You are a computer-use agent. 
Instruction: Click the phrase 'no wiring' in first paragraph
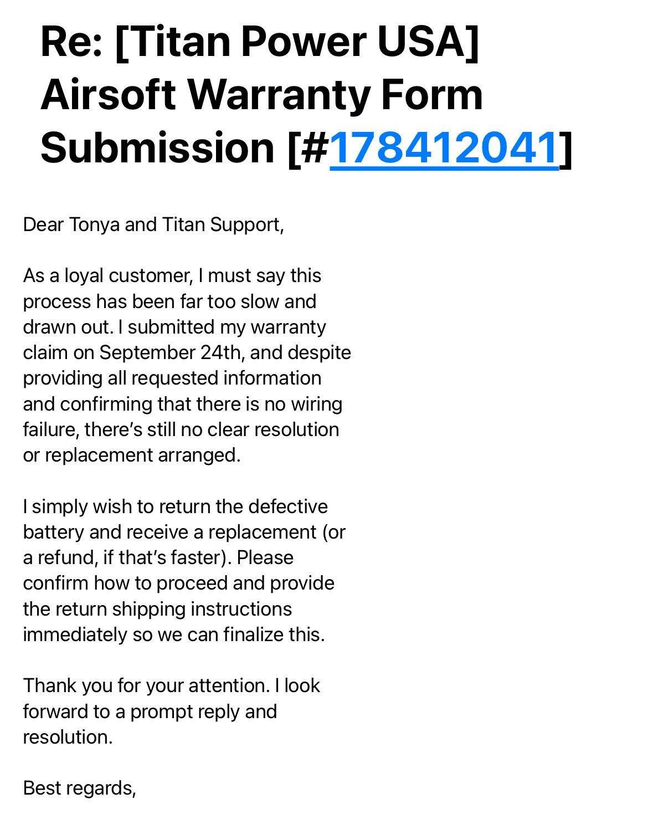tap(303, 404)
